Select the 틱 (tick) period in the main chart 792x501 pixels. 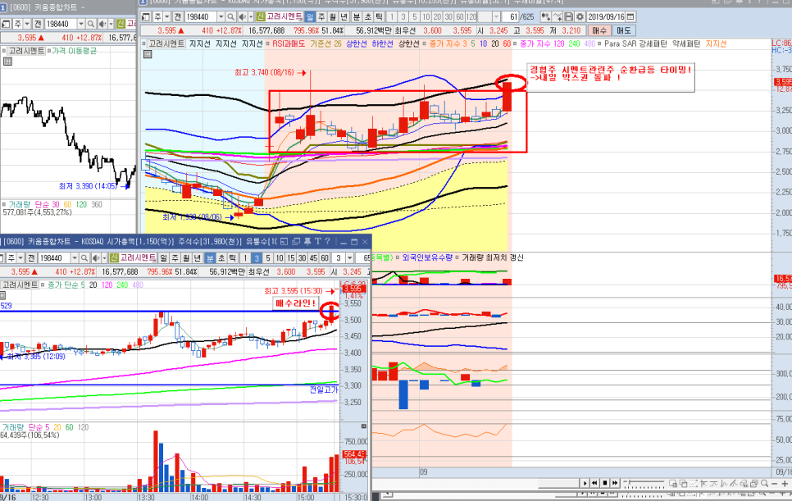coord(379,16)
